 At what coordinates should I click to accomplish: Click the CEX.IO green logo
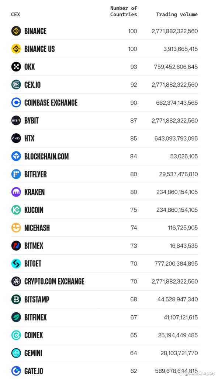pyautogui.click(x=16, y=85)
